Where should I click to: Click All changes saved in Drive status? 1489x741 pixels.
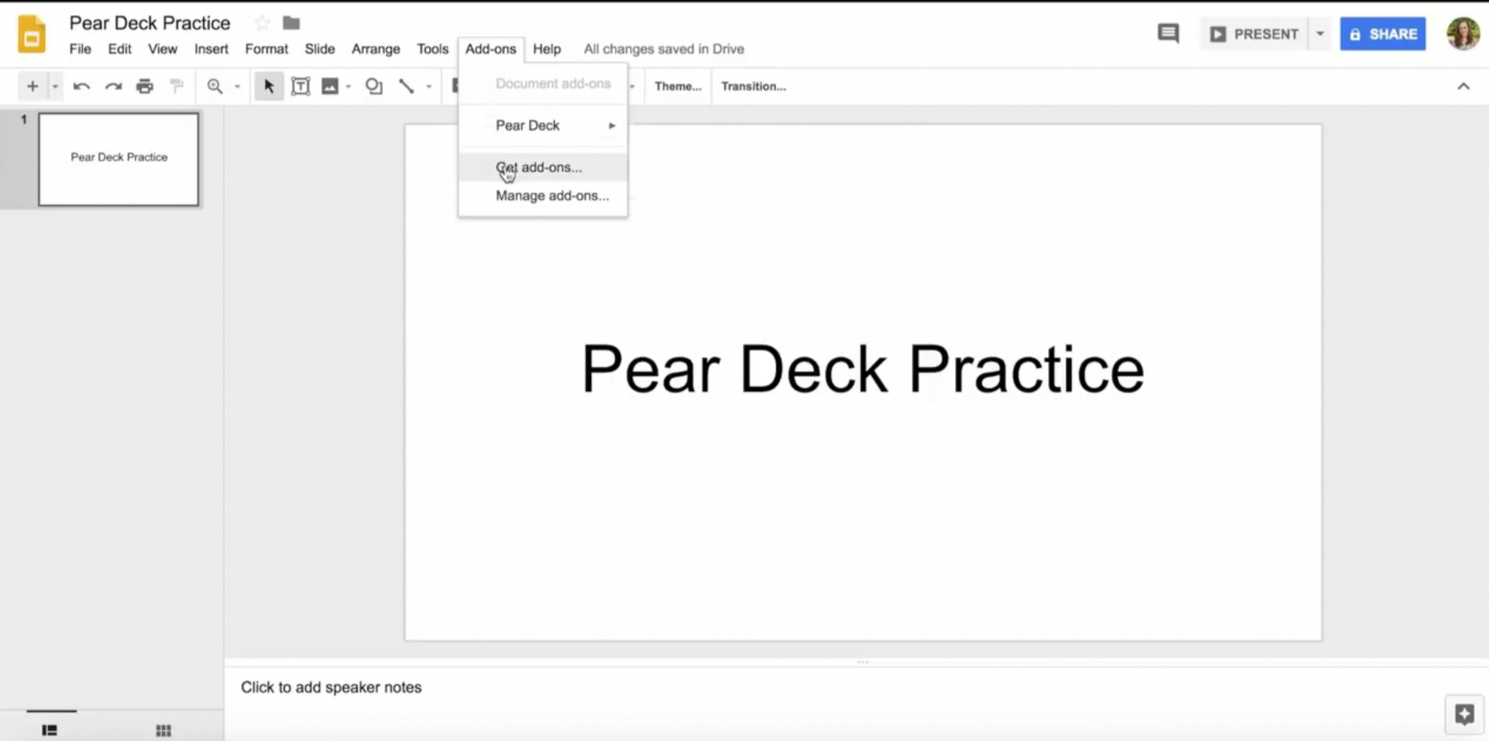point(664,49)
